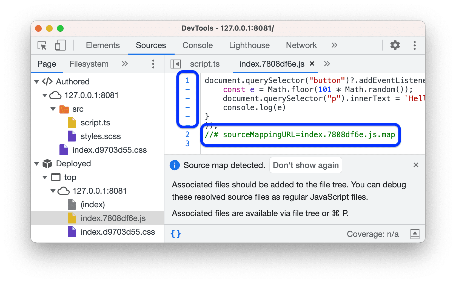The image size is (456, 283).
Task: Collapse the Deployed section
Action: [37, 163]
